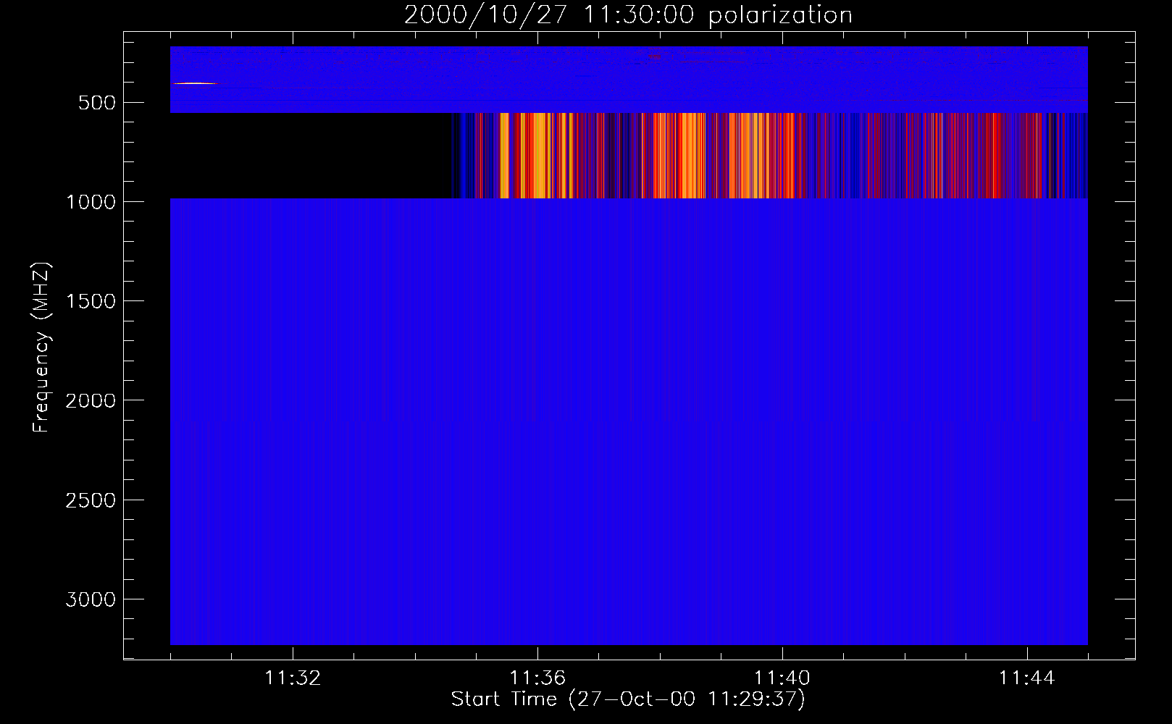Click the 1000 frequency tick label
This screenshot has width=1172, height=724.
tap(91, 202)
